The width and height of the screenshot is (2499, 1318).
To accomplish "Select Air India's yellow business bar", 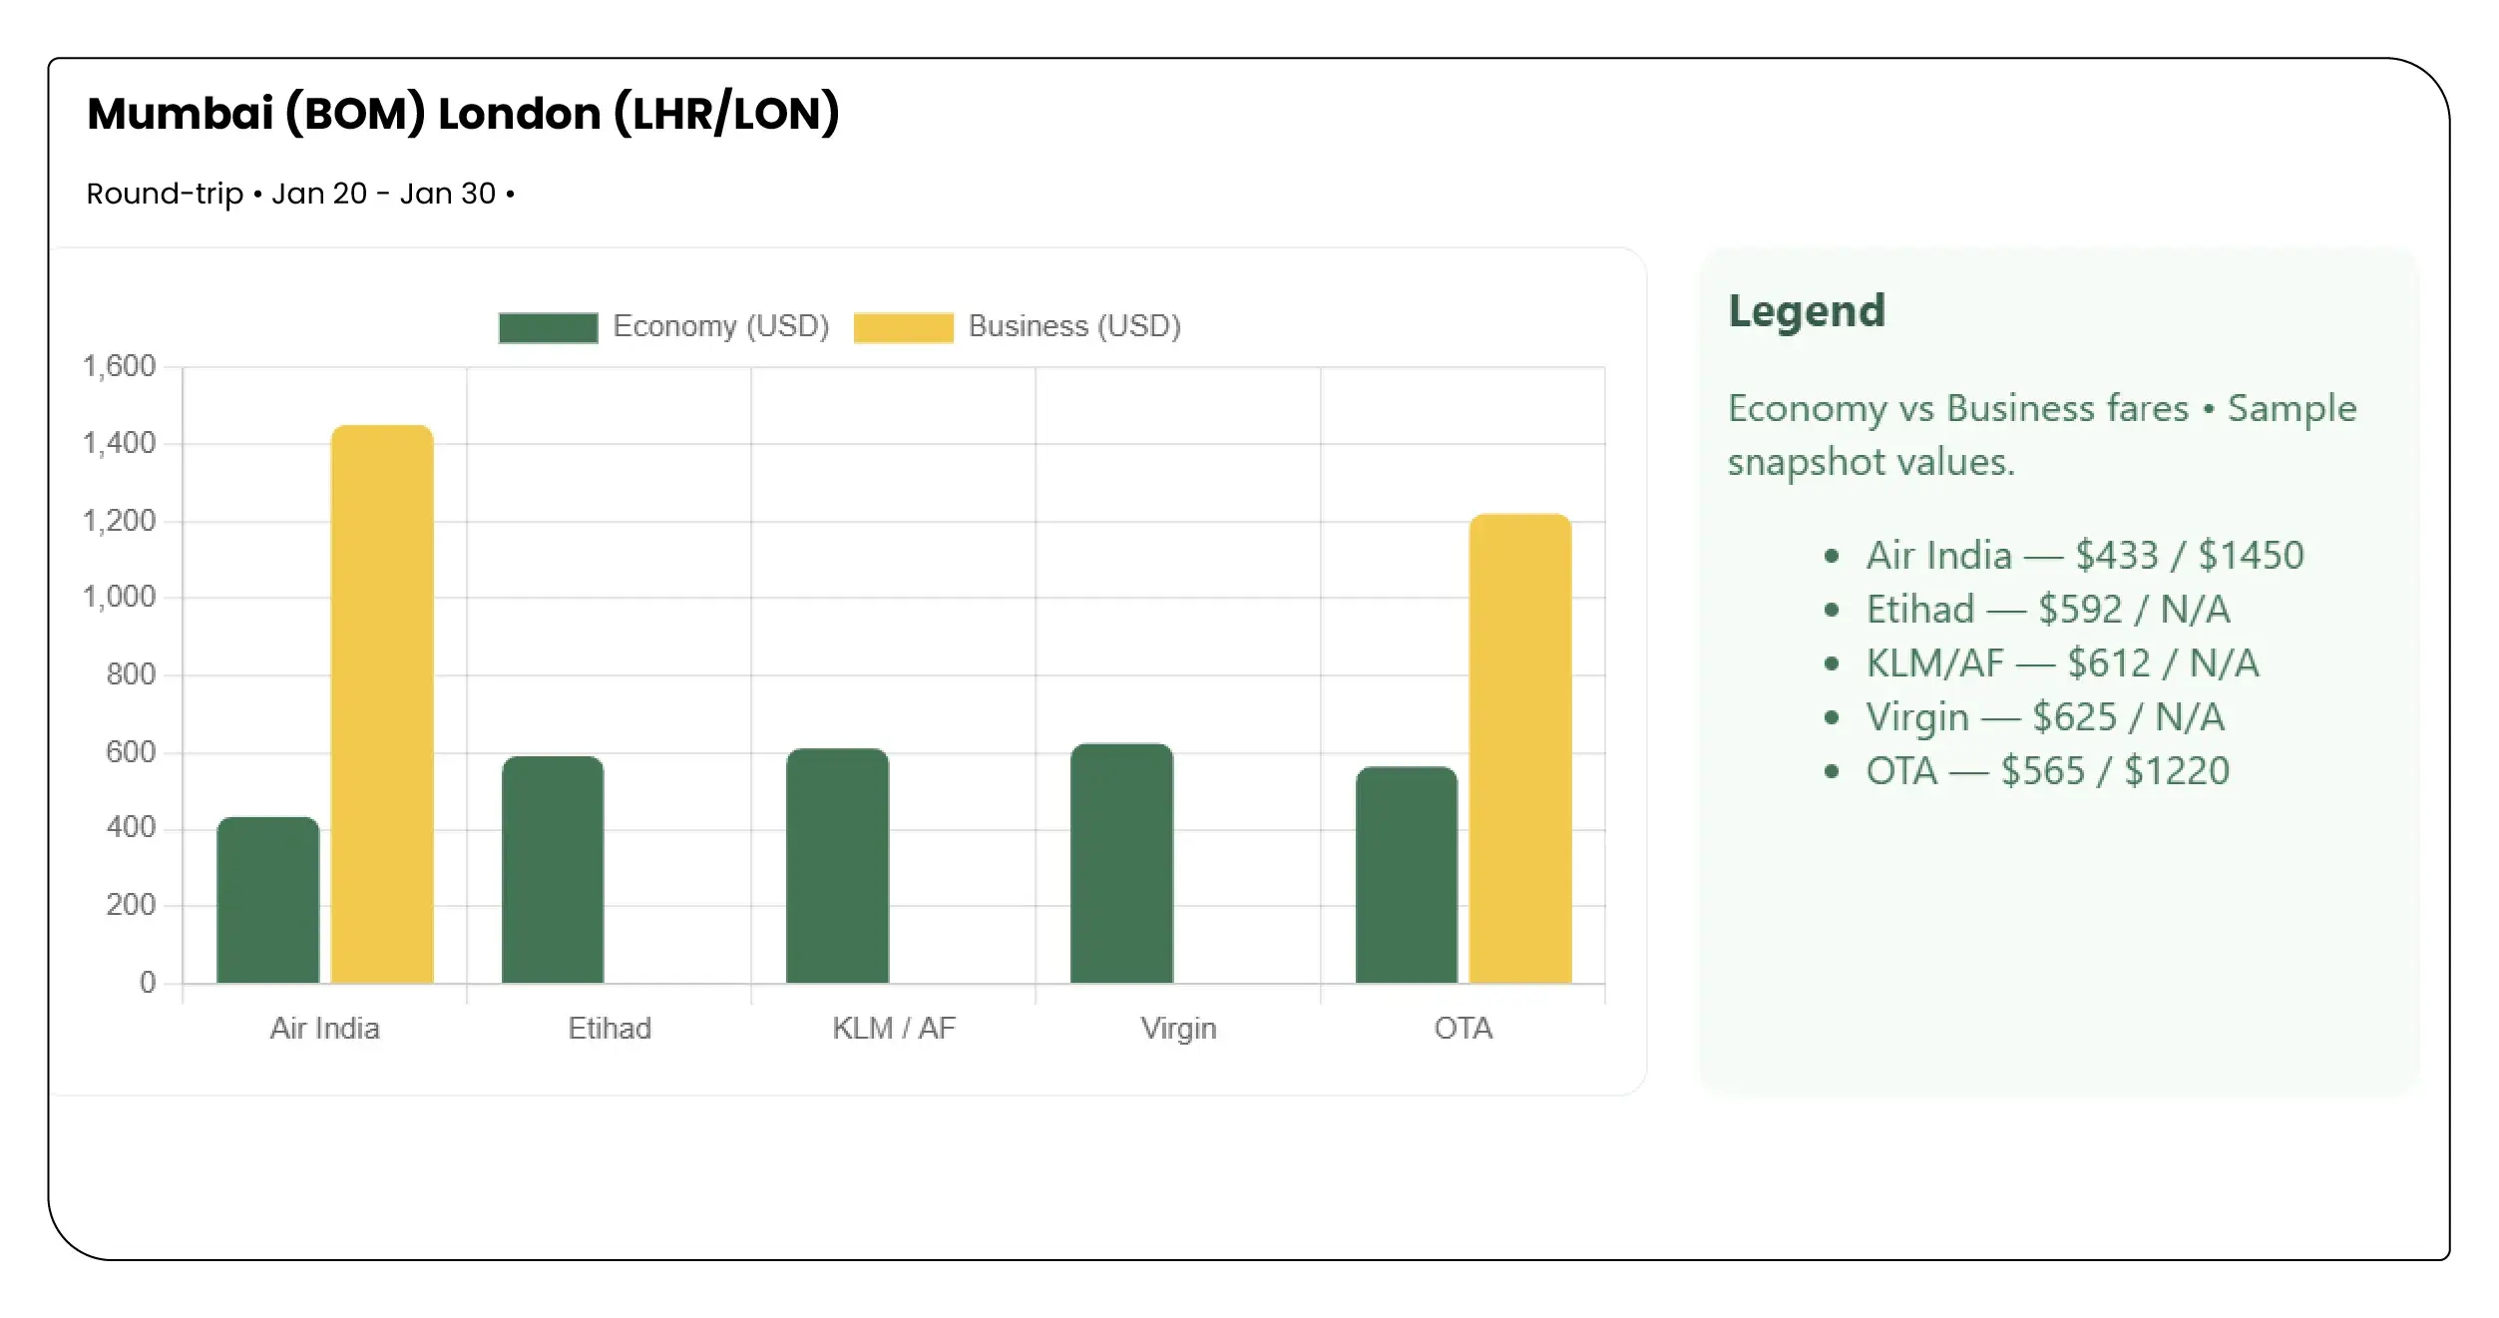I will click(x=384, y=698).
